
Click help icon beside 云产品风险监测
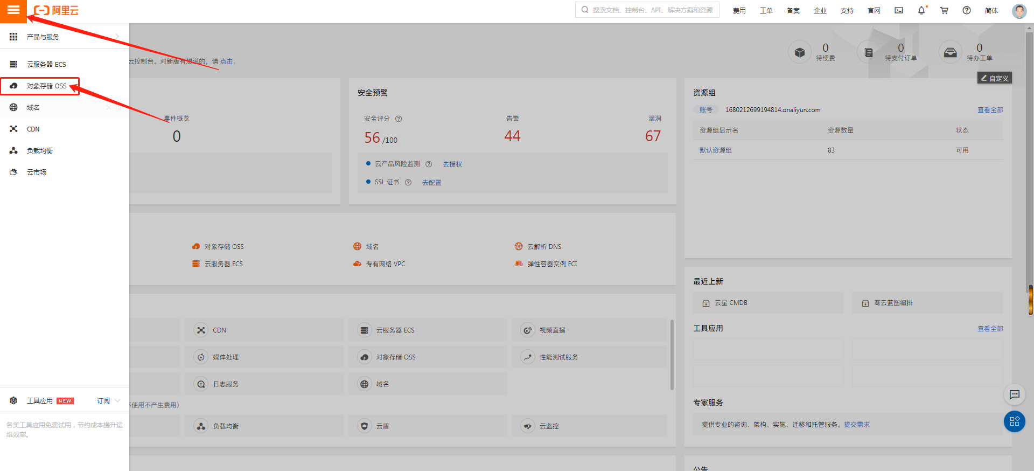[x=429, y=164]
